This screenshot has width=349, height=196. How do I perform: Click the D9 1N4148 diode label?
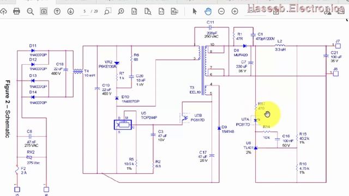point(228,129)
